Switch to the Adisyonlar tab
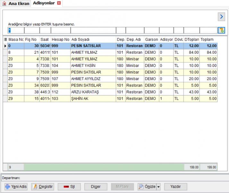 44,3
